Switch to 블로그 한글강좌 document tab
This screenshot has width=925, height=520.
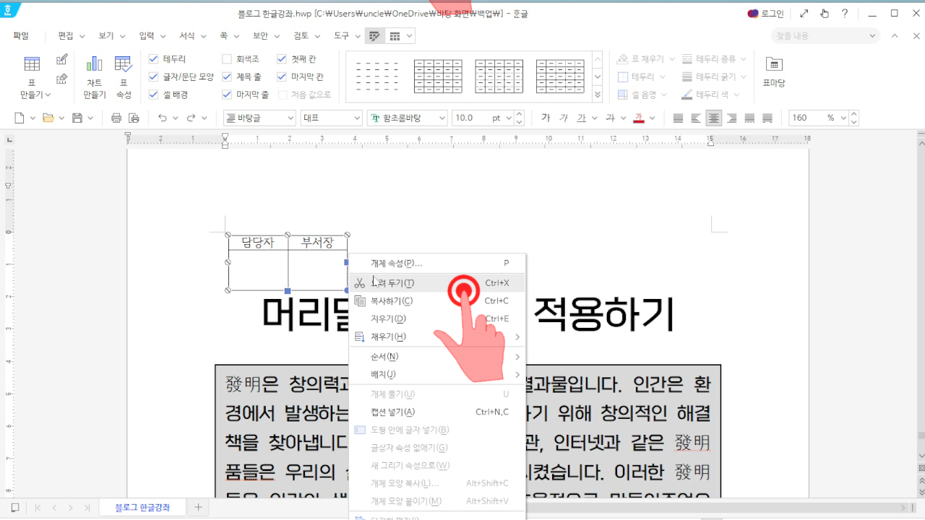point(142,508)
